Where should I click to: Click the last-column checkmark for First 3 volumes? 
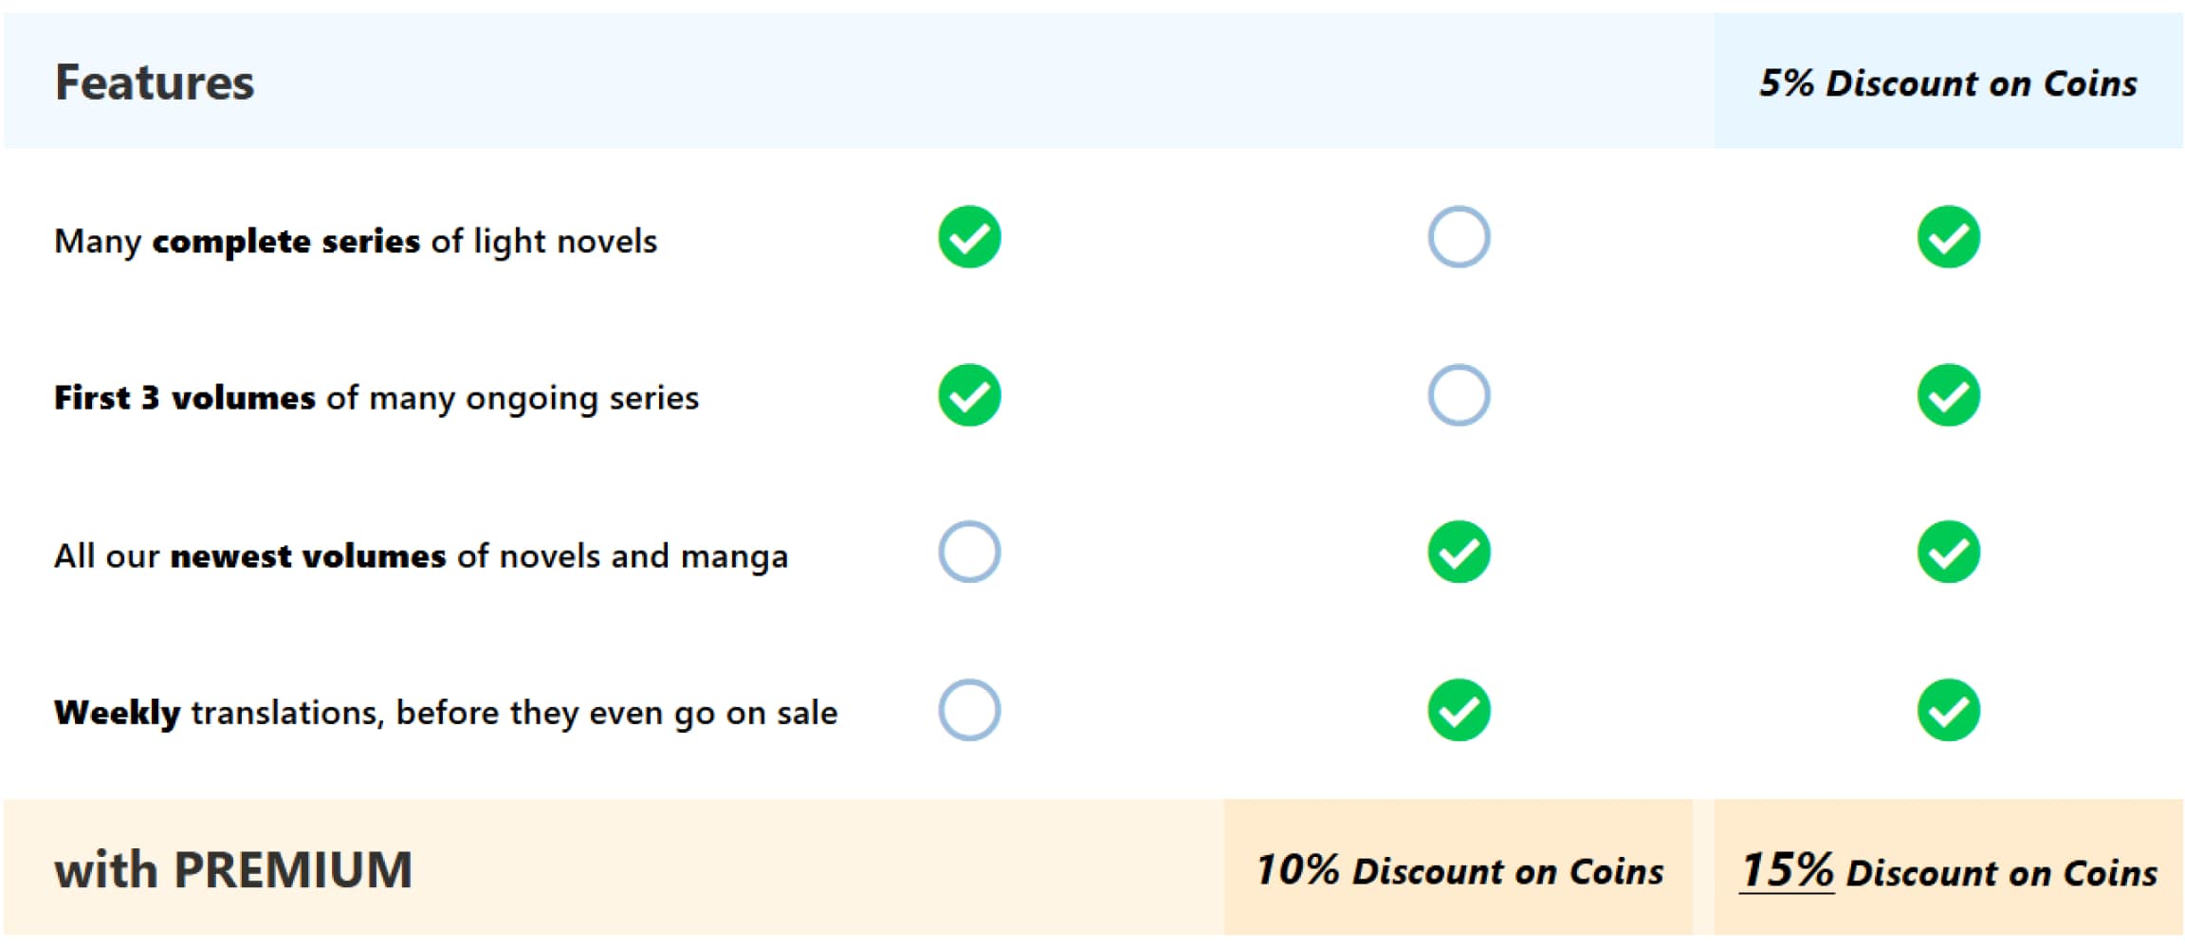(1948, 395)
